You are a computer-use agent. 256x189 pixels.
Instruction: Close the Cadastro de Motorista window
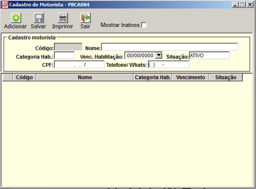tap(250, 4)
